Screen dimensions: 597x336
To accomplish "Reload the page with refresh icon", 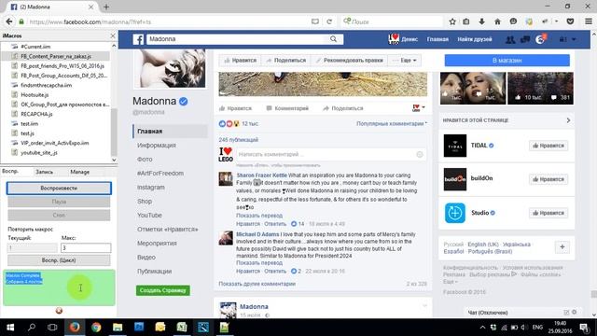I will point(329,21).
